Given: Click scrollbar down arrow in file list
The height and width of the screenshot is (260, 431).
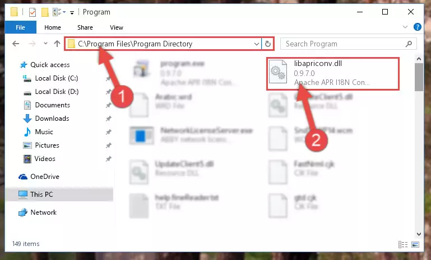Looking at the screenshot, I should point(419,234).
